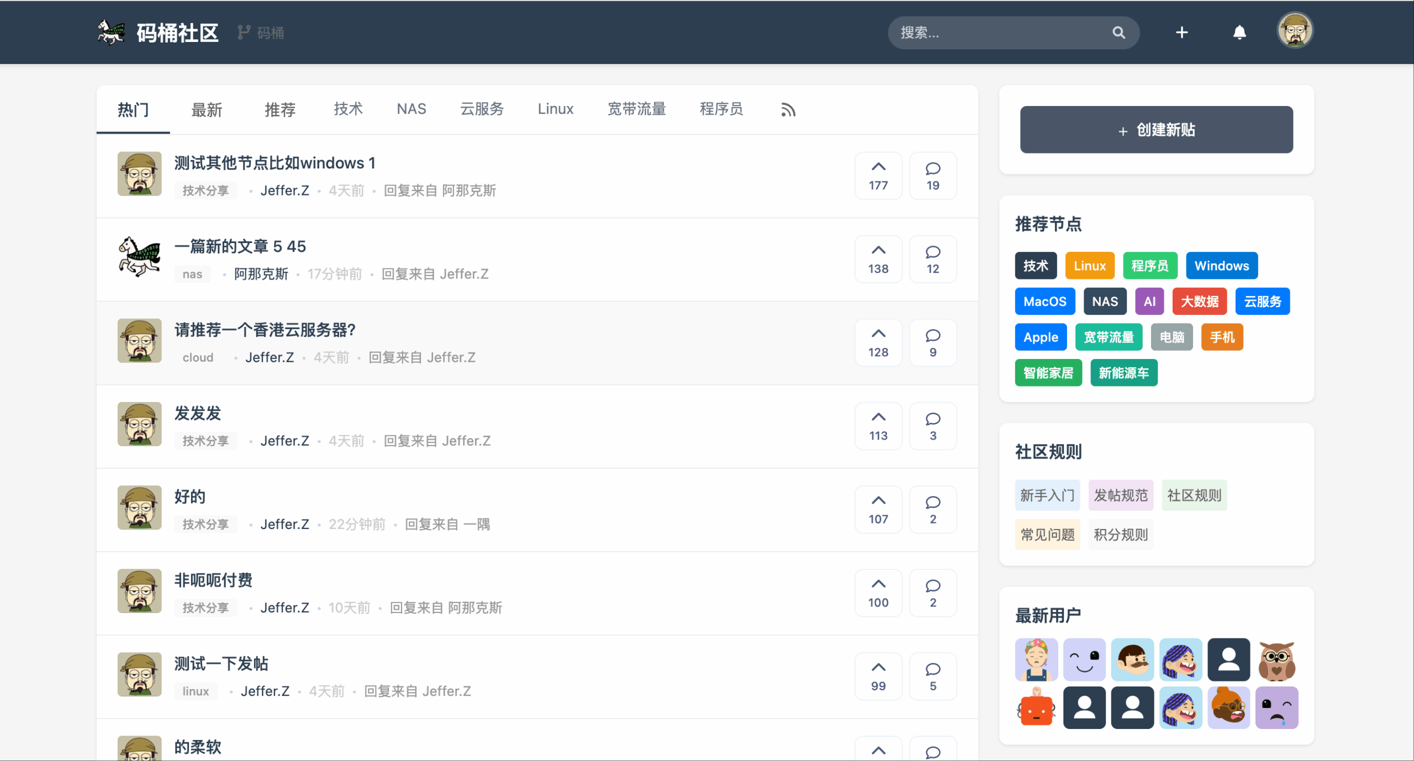Upvote the post 测试其他节点比如windows 1

(878, 176)
